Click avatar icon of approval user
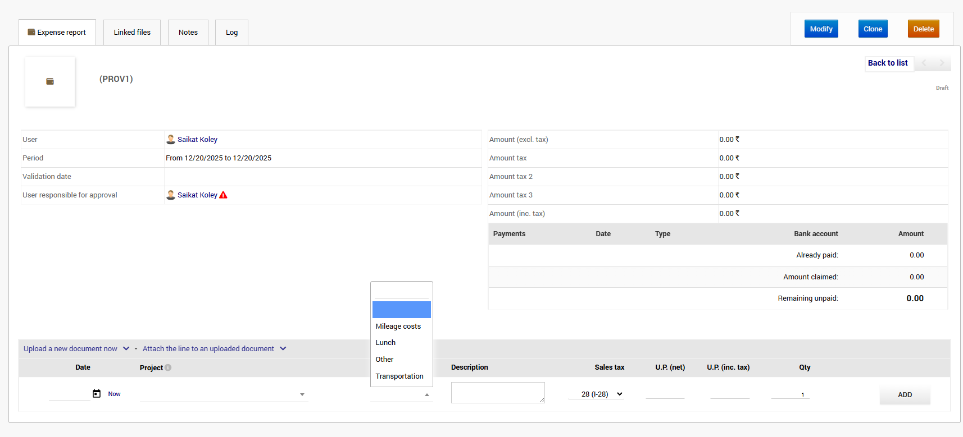This screenshot has width=963, height=437. (171, 195)
